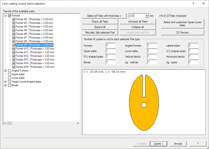Click the horizontal scrollbar thumb in tree list

coord(10,123)
